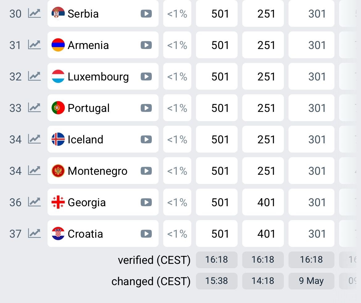Play Serbia's song video

(x=146, y=14)
